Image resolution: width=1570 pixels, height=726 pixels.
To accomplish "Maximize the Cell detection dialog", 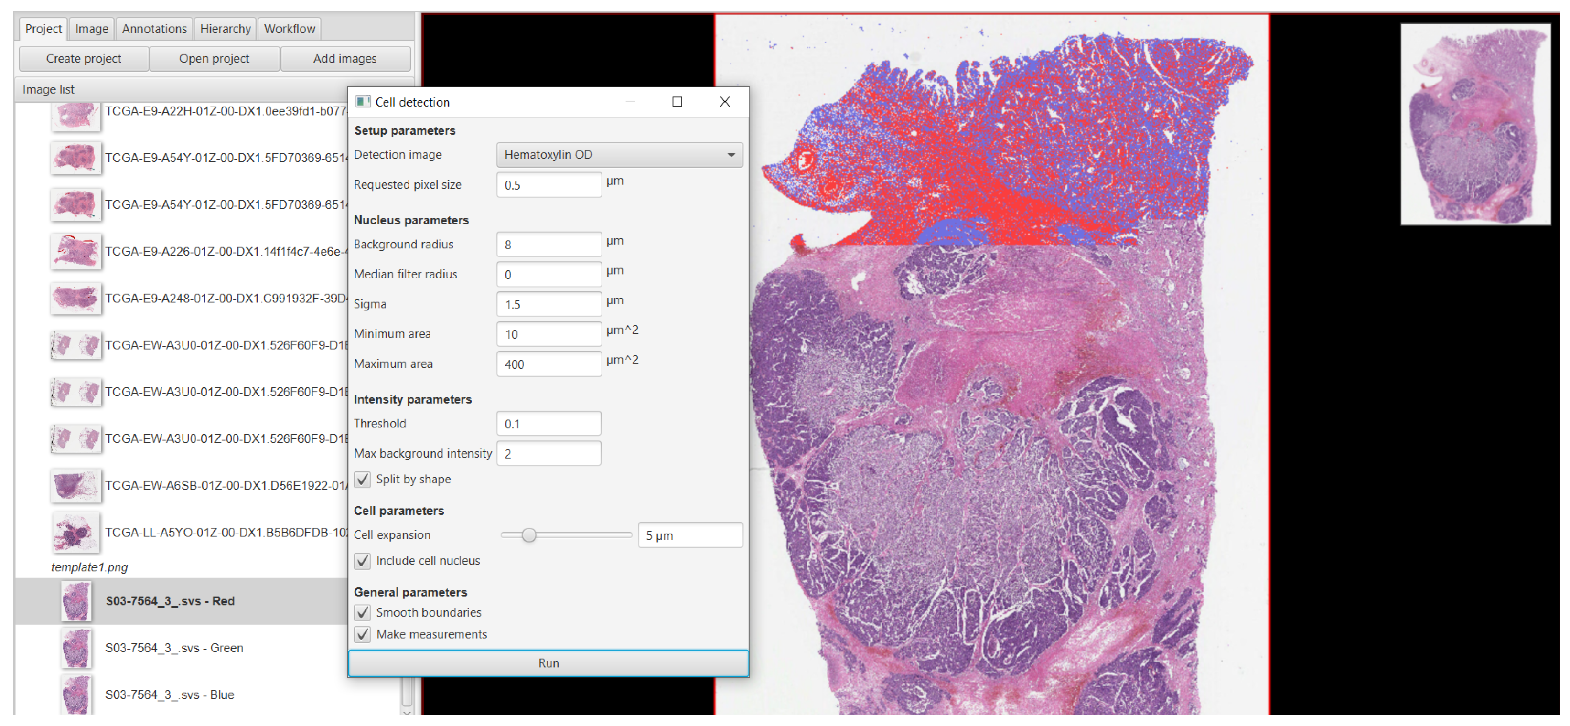I will click(x=677, y=102).
